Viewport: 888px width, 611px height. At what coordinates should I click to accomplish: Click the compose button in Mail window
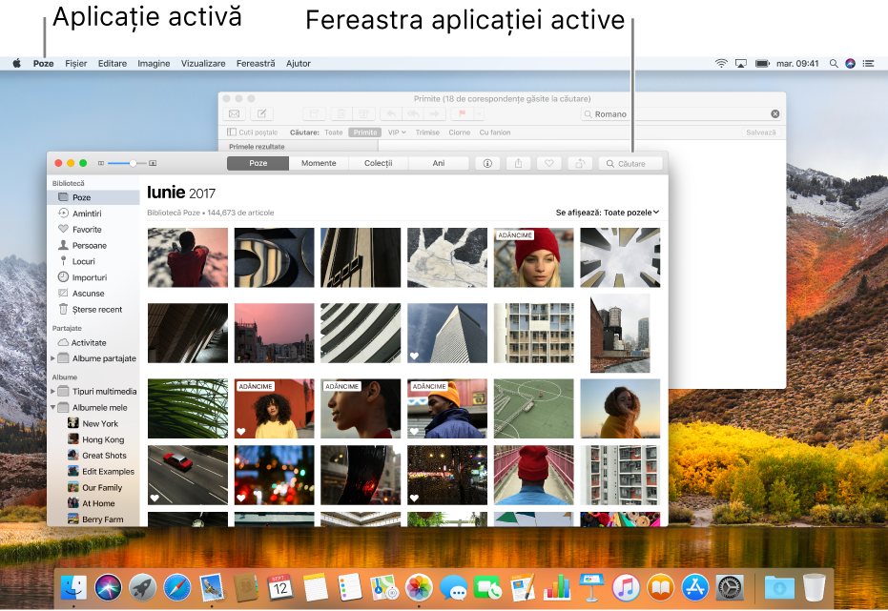(261, 113)
